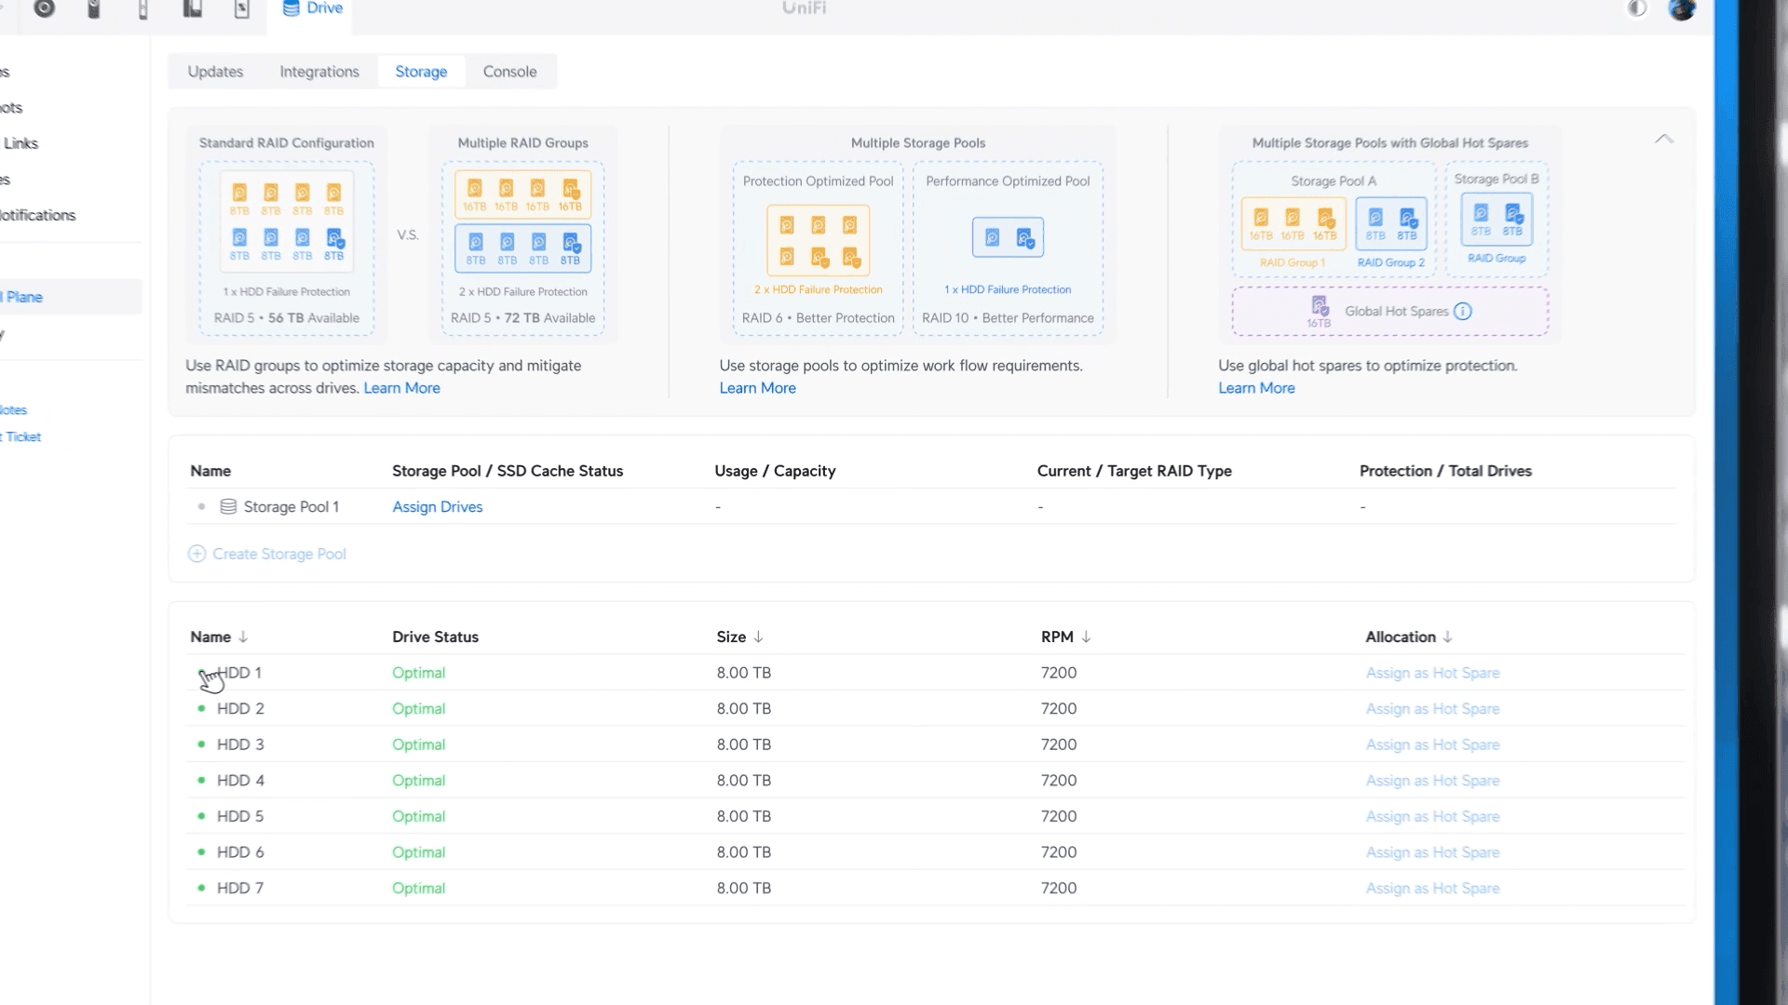Open the user profile avatar
The image size is (1788, 1005).
click(x=1681, y=9)
